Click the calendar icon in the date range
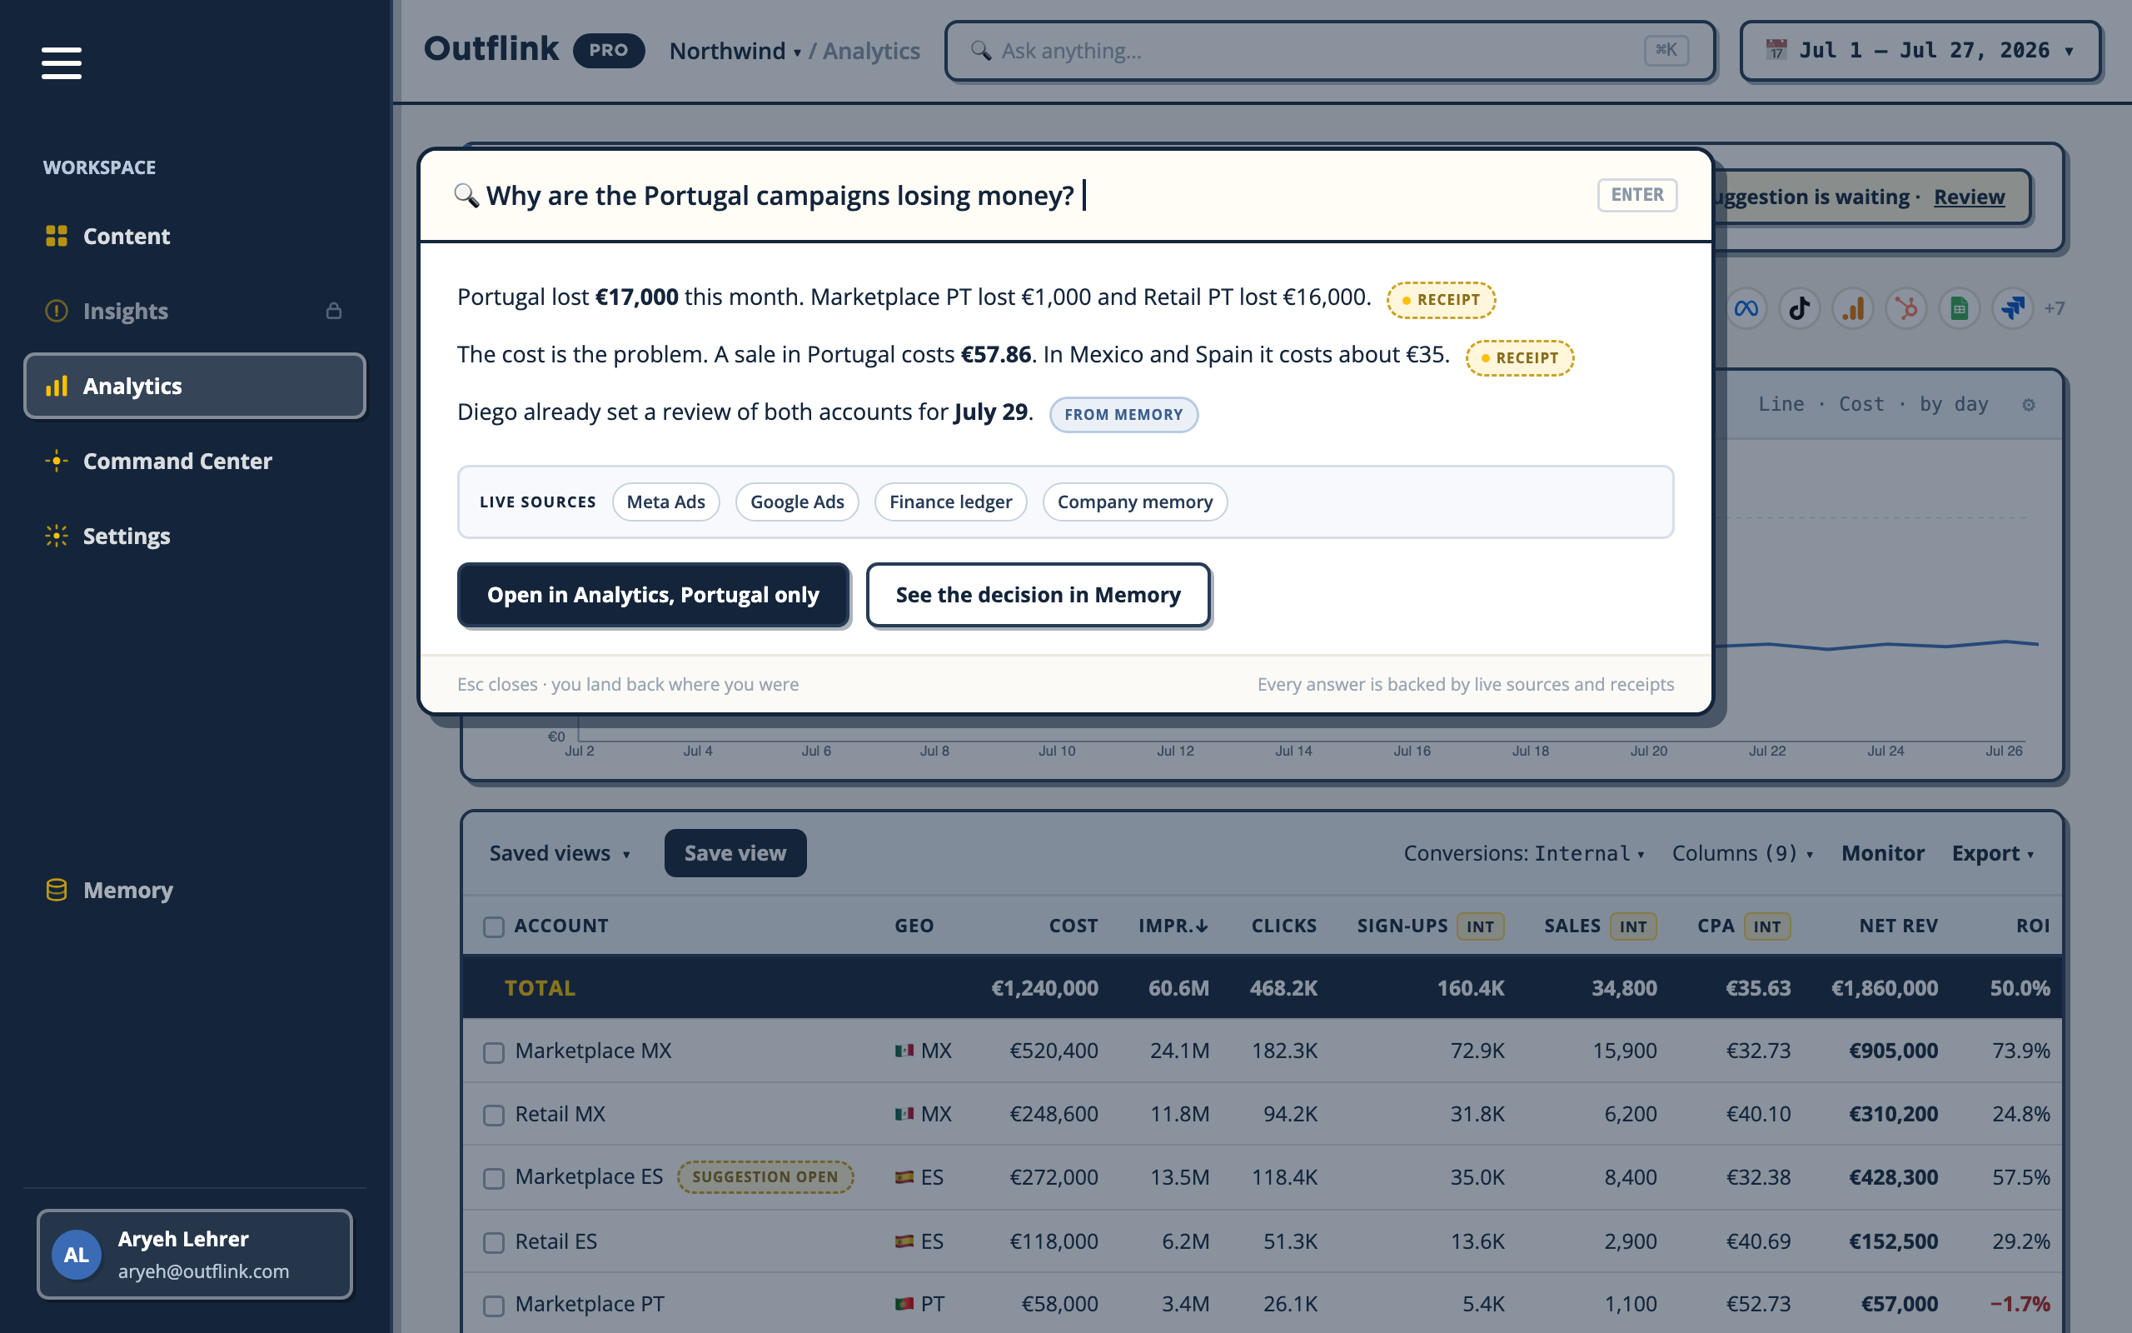Image resolution: width=2132 pixels, height=1333 pixels. (1776, 50)
